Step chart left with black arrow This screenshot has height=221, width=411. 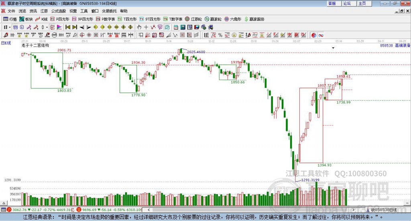pyautogui.click(x=82, y=27)
